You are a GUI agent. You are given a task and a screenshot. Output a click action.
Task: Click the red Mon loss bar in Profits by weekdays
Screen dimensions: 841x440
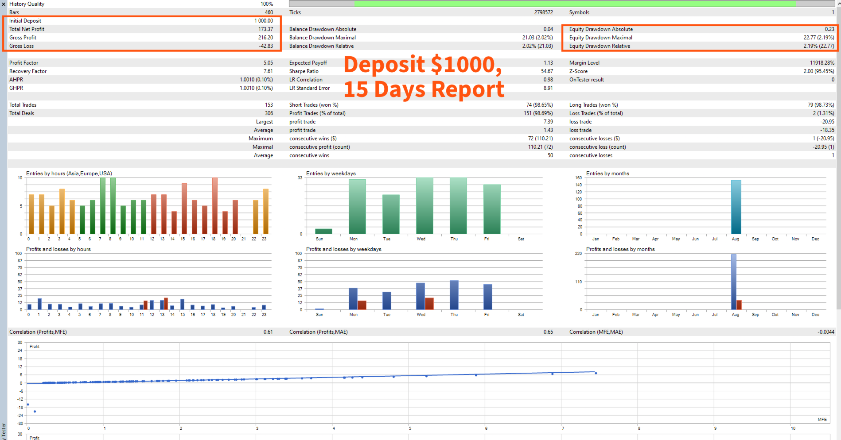point(362,305)
